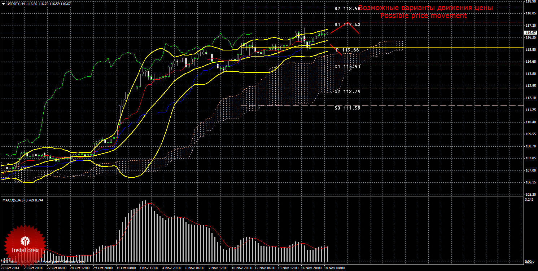The width and height of the screenshot is (538, 271).
Task: Click the 118.90 level on price scale
Action: click(x=530, y=1)
